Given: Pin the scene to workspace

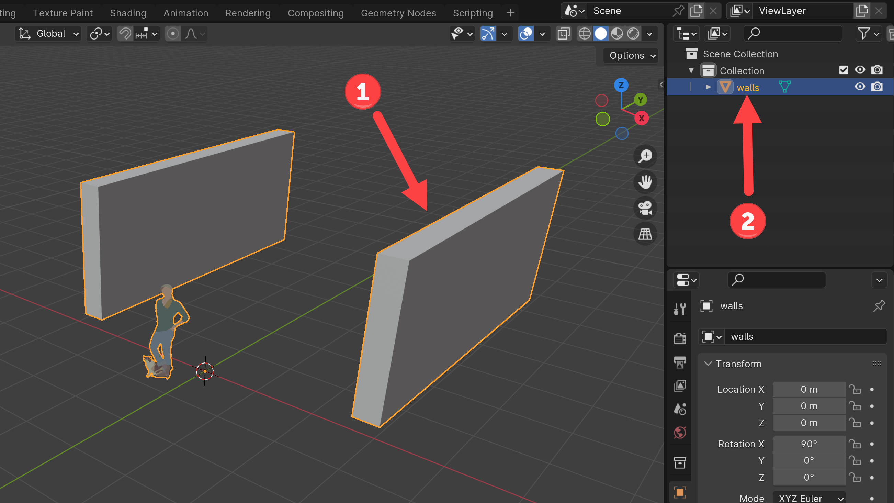Looking at the screenshot, I should 679,11.
